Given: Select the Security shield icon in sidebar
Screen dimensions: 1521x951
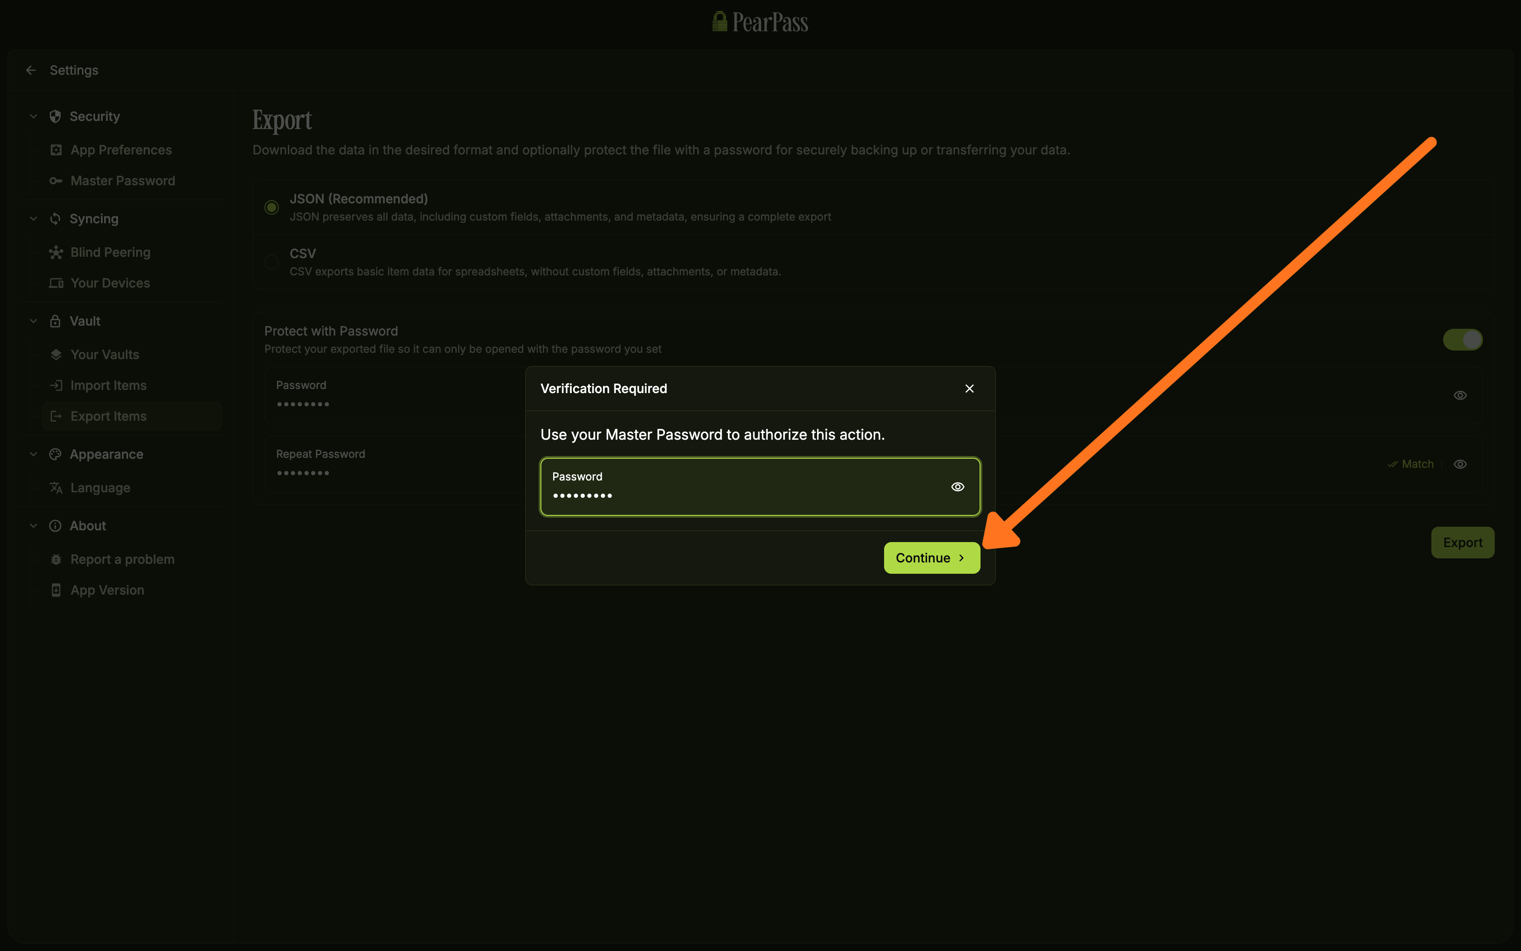Looking at the screenshot, I should (x=55, y=116).
